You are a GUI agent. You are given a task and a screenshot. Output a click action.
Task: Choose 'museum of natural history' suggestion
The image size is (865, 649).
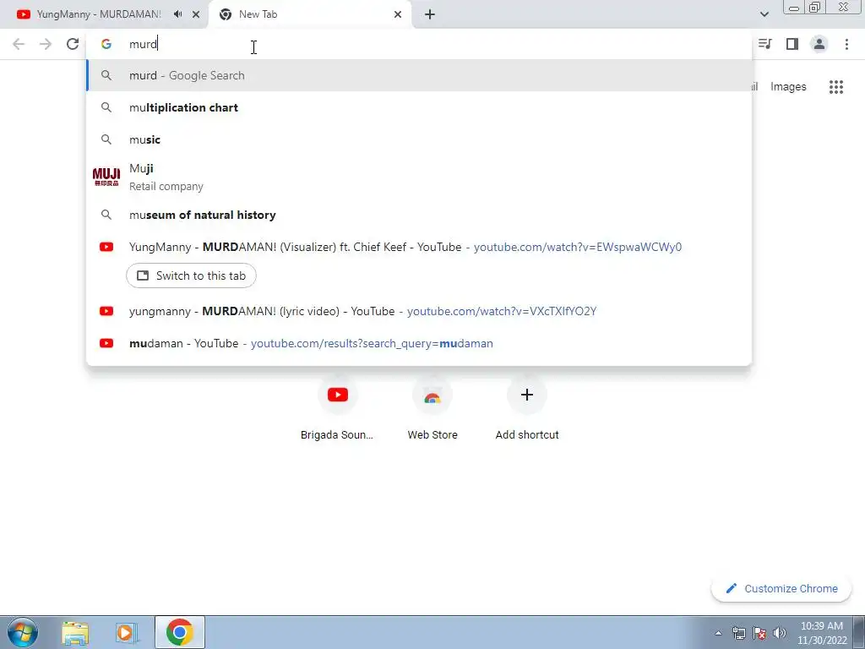(x=419, y=215)
